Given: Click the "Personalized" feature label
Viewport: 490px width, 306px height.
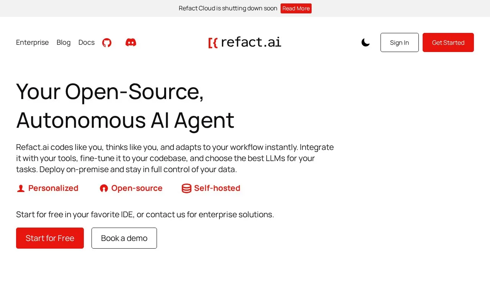Looking at the screenshot, I should point(53,188).
